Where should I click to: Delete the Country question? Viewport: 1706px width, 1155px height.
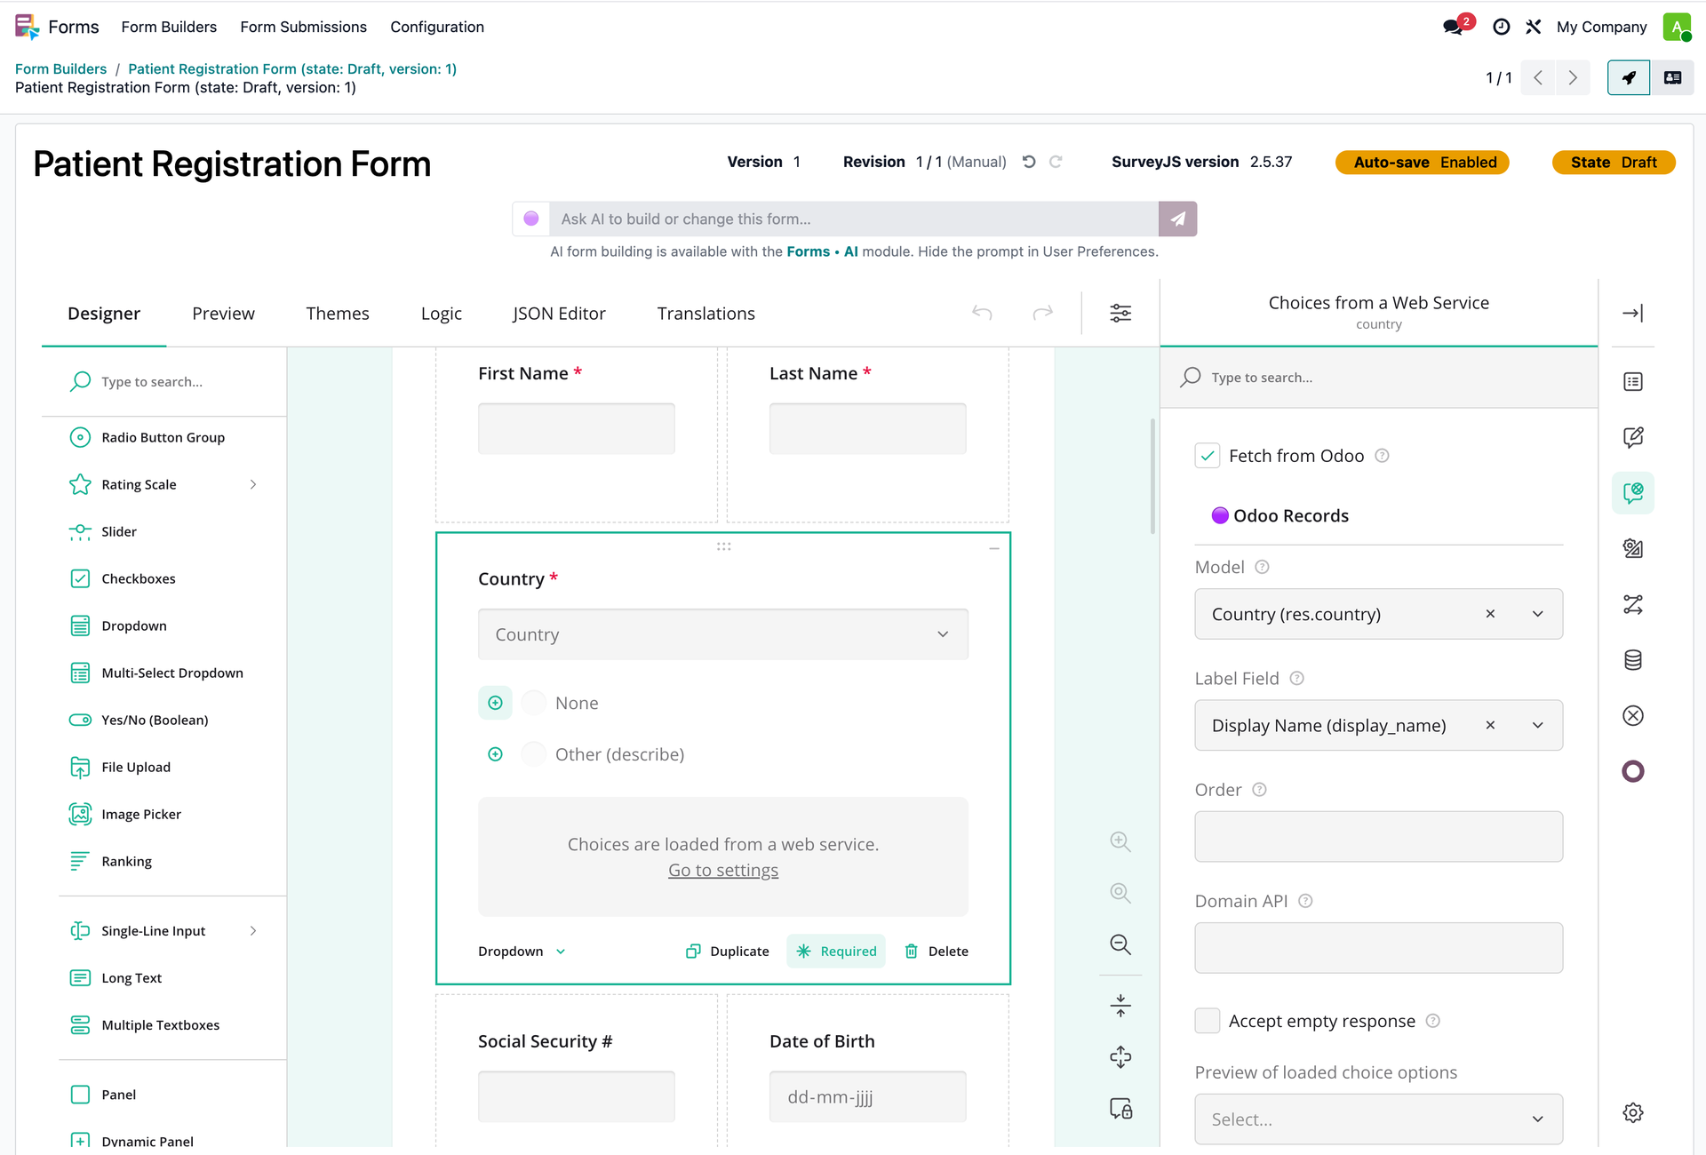click(937, 951)
